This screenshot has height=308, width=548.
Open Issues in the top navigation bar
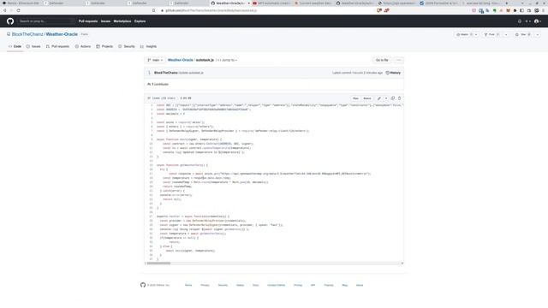tap(105, 21)
